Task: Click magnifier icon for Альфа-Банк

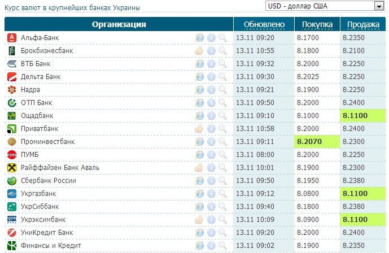Action: pyautogui.click(x=223, y=38)
